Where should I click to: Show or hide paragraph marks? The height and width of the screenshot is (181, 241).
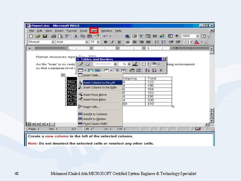click(177, 36)
